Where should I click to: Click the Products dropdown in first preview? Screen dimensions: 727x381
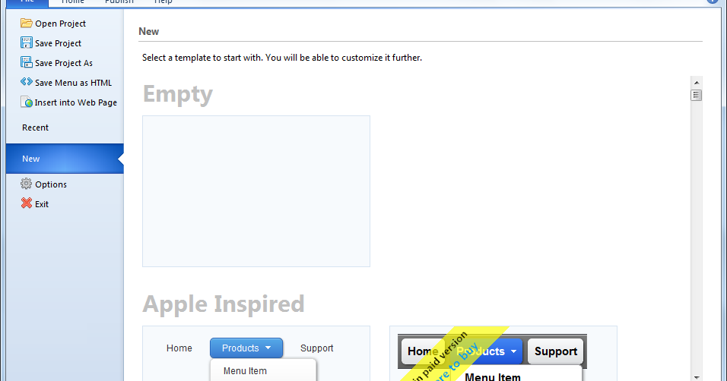point(246,348)
